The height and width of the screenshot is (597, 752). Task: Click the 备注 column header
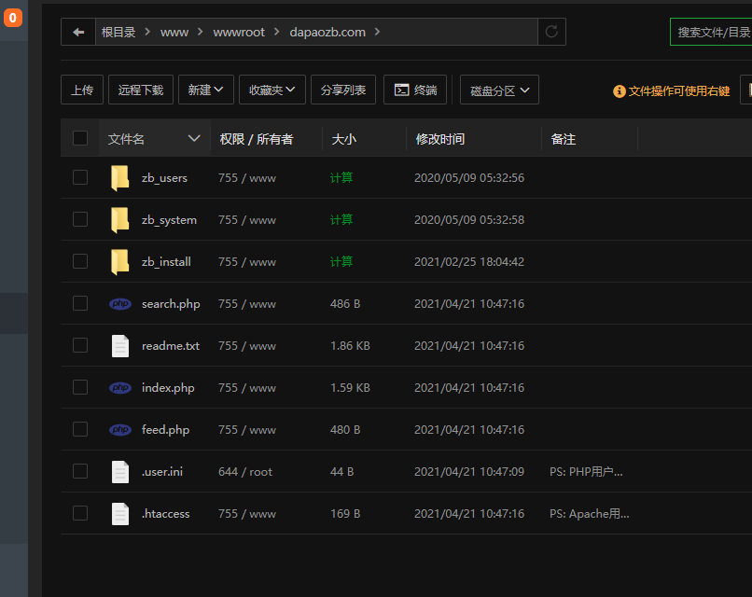[563, 139]
